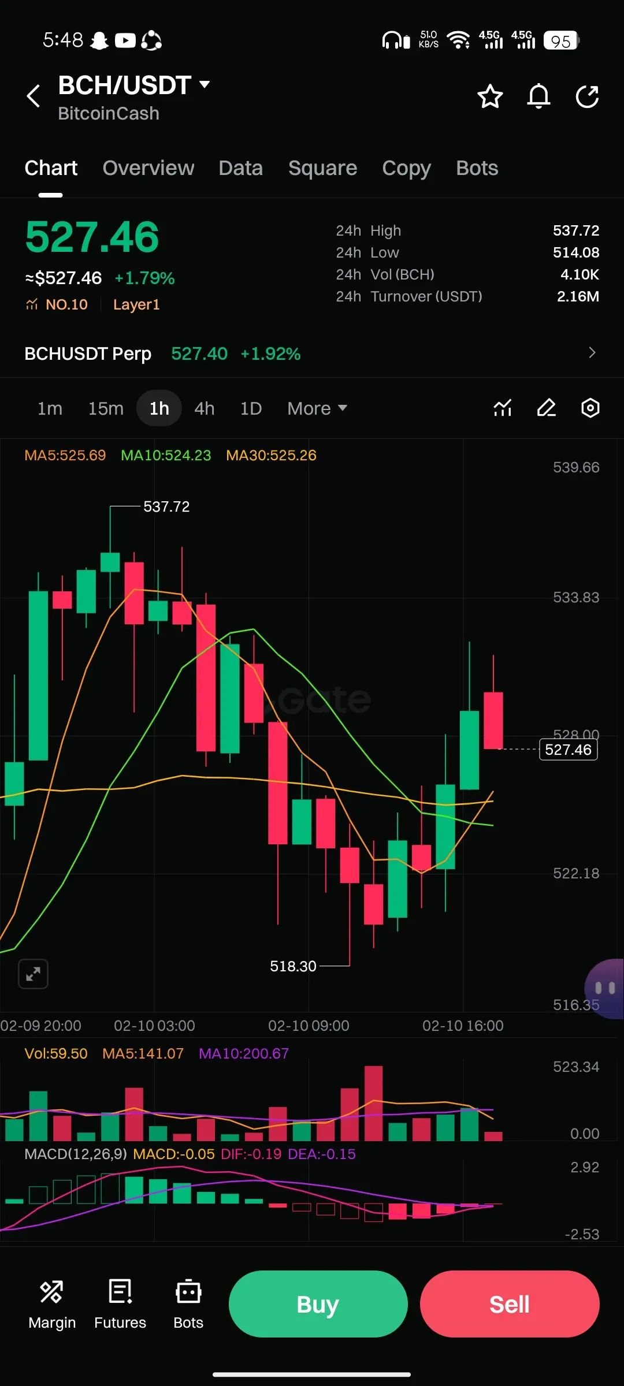Open the BCHUSDT Perp chevron
Viewport: 624px width, 1386px height.
coord(592,353)
